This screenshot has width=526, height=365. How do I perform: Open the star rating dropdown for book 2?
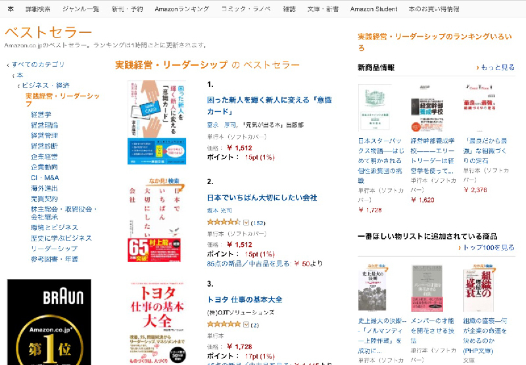pyautogui.click(x=246, y=222)
